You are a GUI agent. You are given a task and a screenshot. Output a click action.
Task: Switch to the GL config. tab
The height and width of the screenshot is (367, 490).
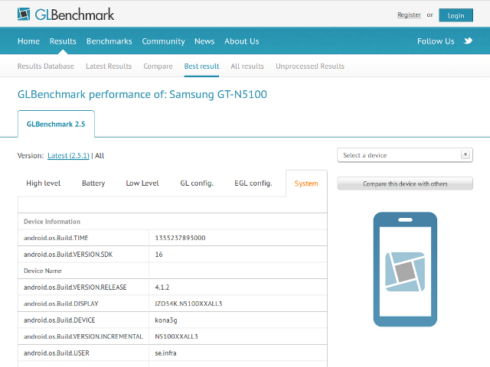[197, 183]
